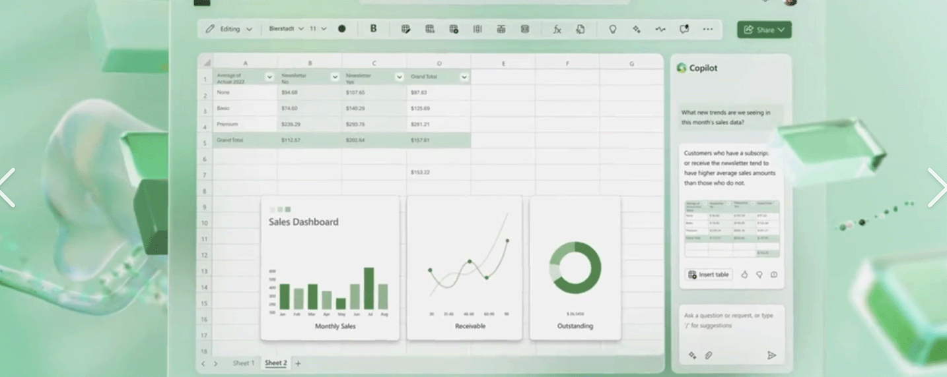Click the Share button

[763, 30]
